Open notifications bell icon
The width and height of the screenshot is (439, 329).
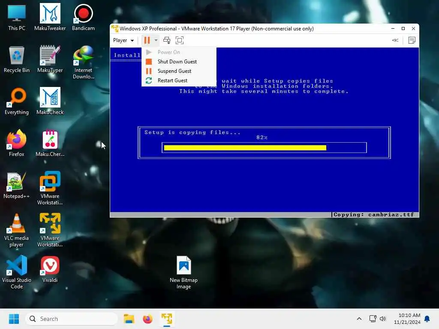point(427,319)
